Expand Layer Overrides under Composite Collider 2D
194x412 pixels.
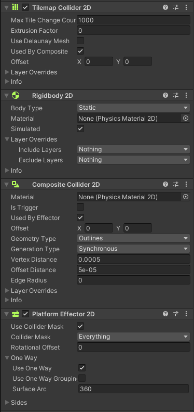(x=7, y=291)
